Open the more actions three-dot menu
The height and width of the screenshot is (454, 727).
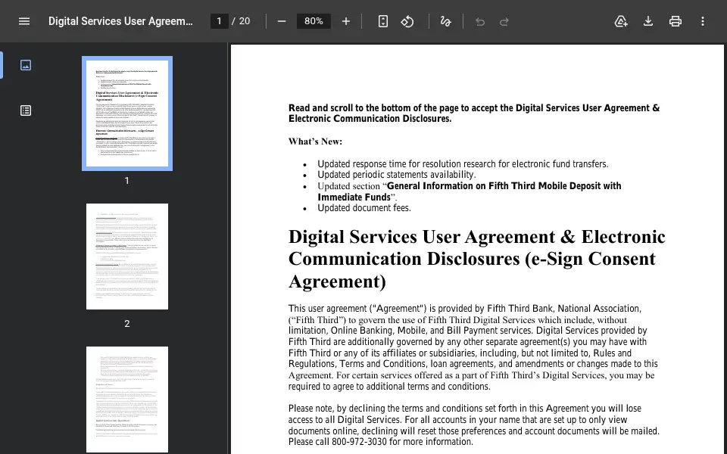703,21
